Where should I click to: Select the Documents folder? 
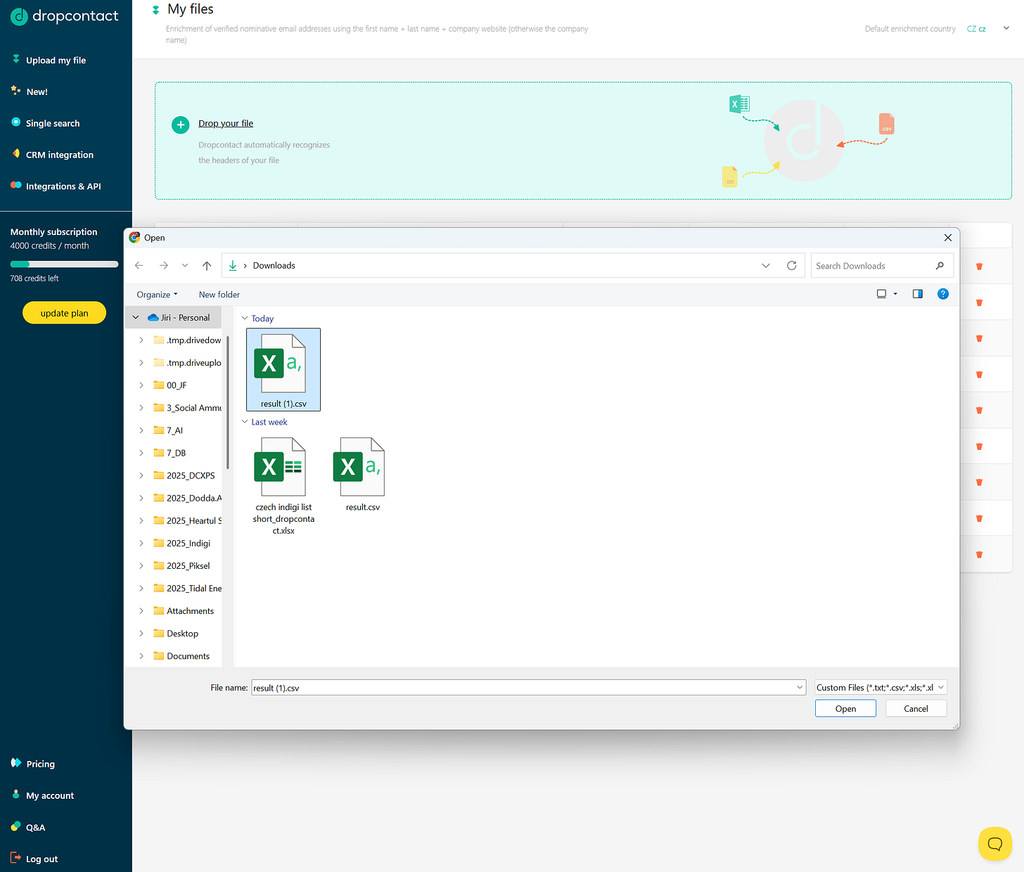pyautogui.click(x=181, y=656)
